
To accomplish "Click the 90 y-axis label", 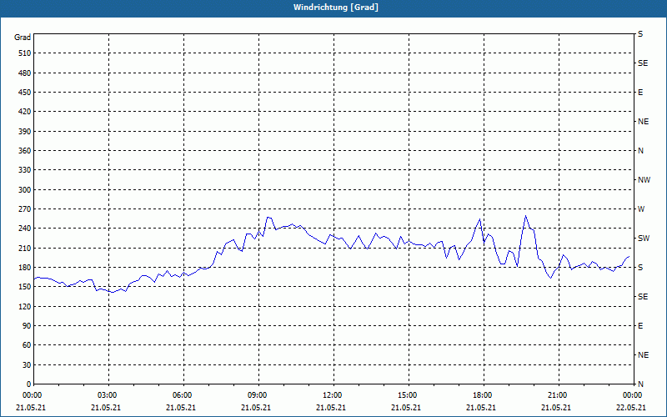I will click(27, 325).
